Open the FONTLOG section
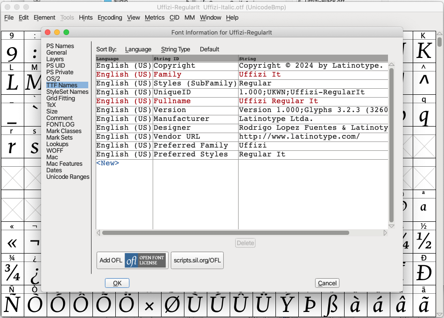Screen dimensions: 444x318 pos(60,124)
